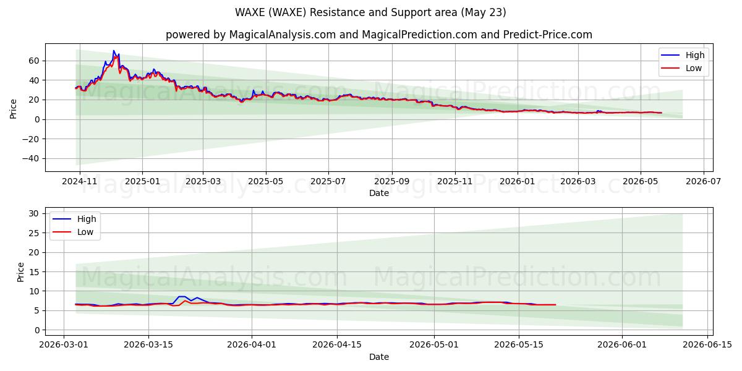Click the "2026-06-15" tick label
The image size is (742, 371).
tap(707, 345)
